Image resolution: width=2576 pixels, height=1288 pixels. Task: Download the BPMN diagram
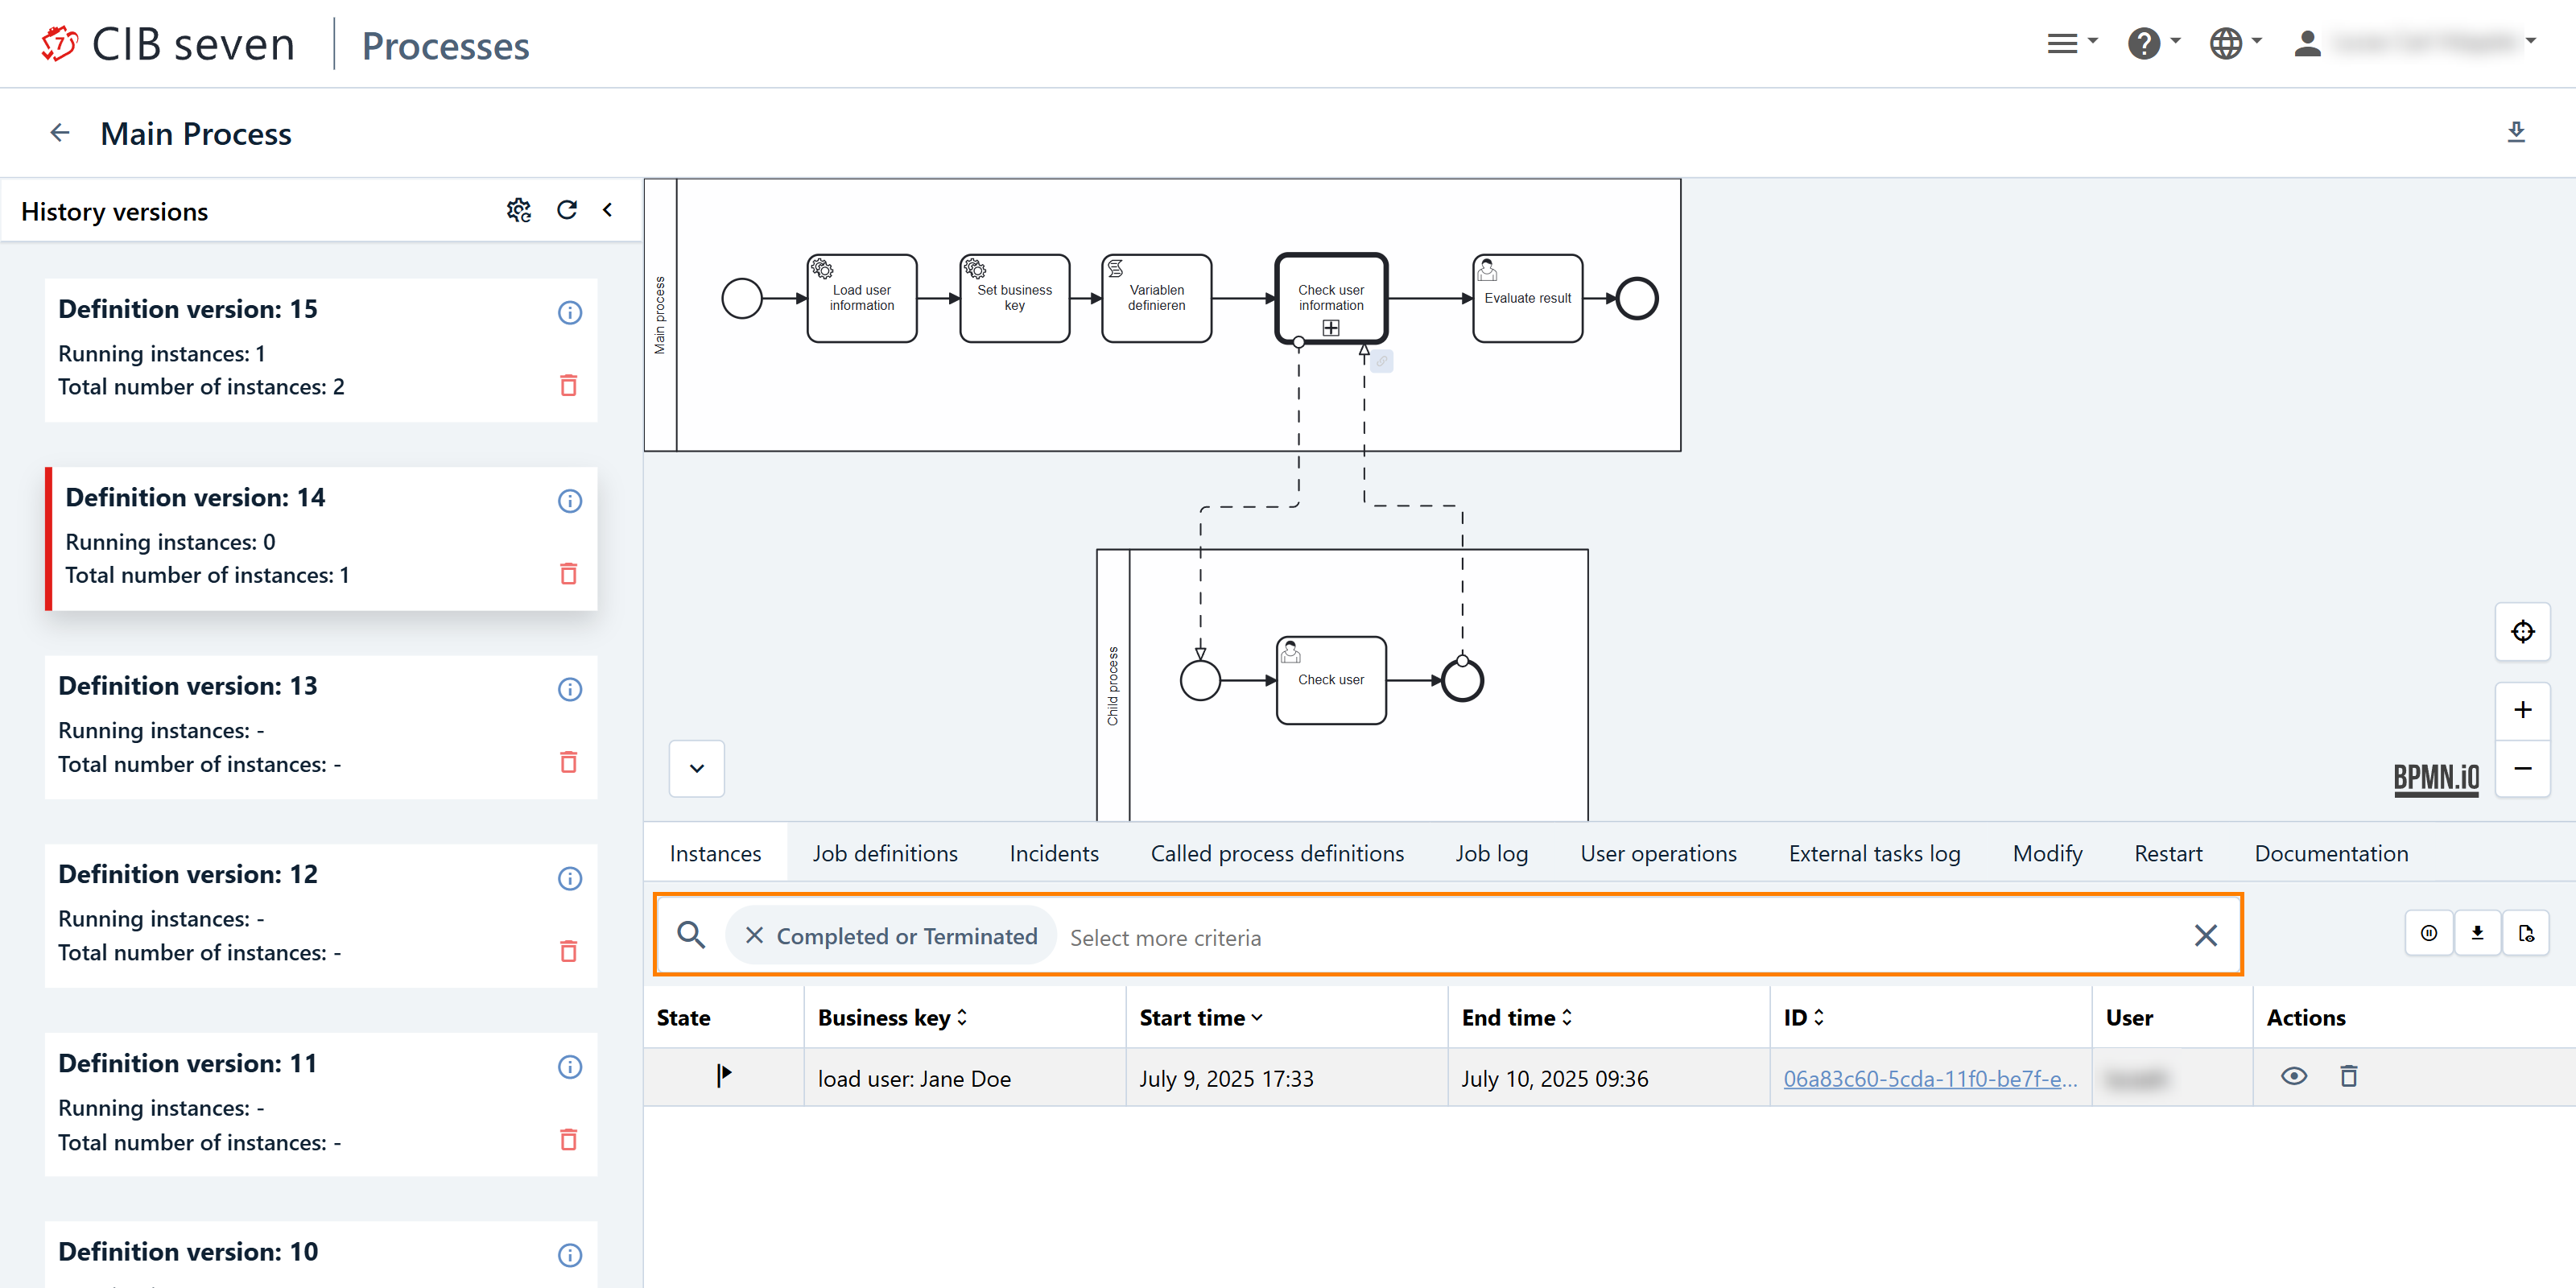2516,132
